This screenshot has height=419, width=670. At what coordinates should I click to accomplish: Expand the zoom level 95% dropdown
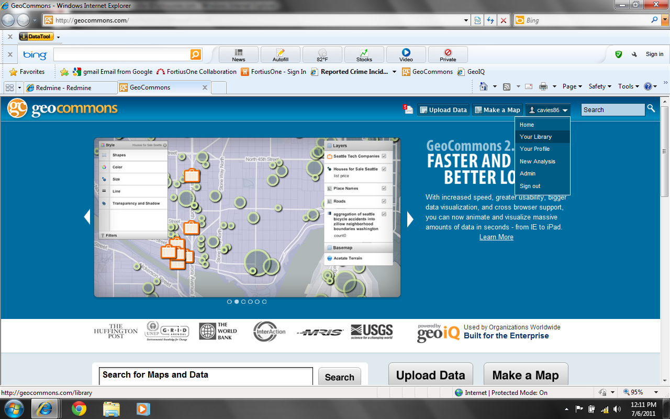tap(656, 392)
